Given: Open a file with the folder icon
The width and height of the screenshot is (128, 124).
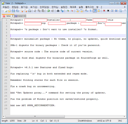Looking at the screenshot, I should click(9, 11).
